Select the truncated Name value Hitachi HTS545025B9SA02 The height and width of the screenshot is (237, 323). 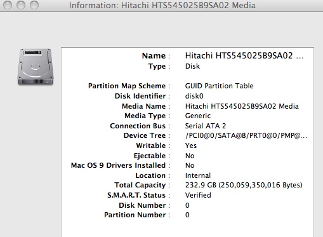pyautogui.click(x=244, y=56)
